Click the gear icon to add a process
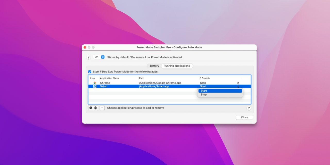Viewport: 330px width, 165px height. coord(96,108)
